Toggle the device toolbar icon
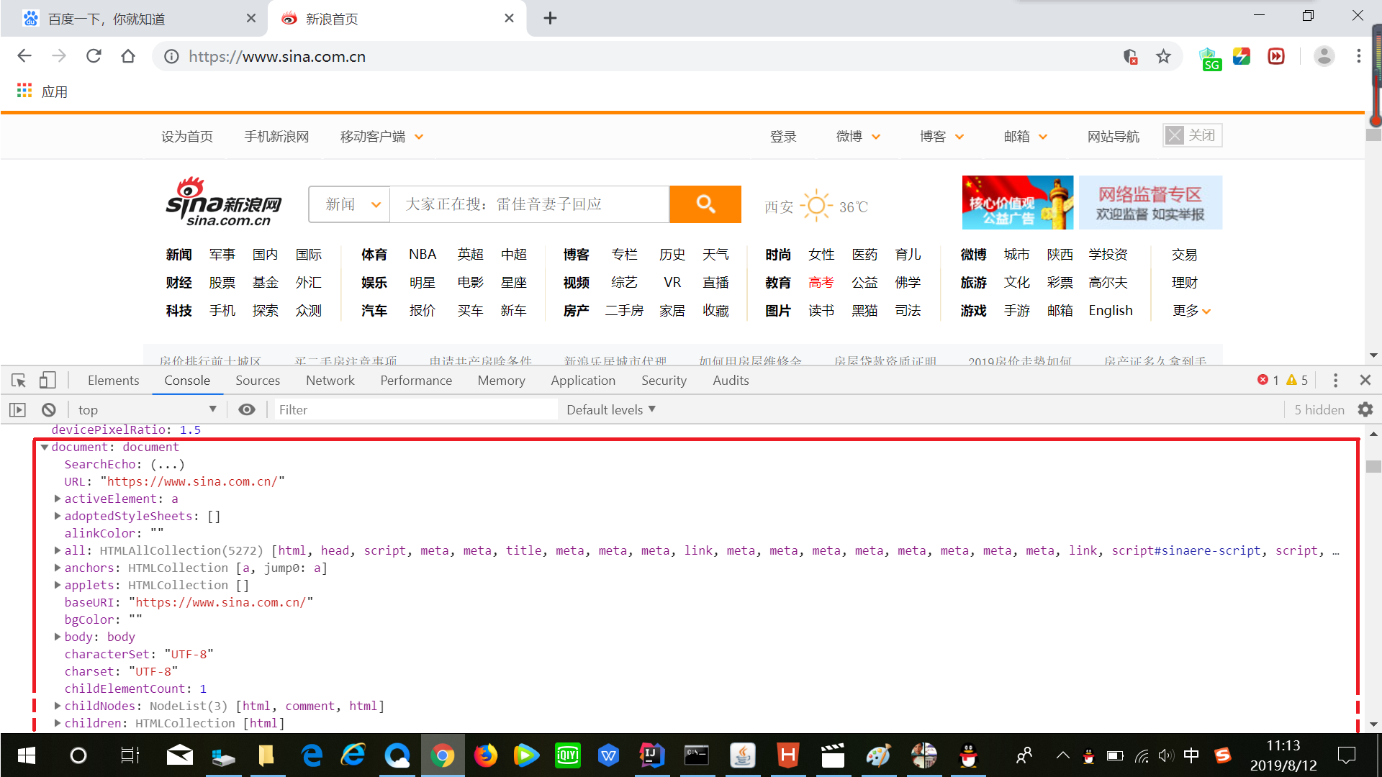The height and width of the screenshot is (777, 1382). tap(48, 381)
